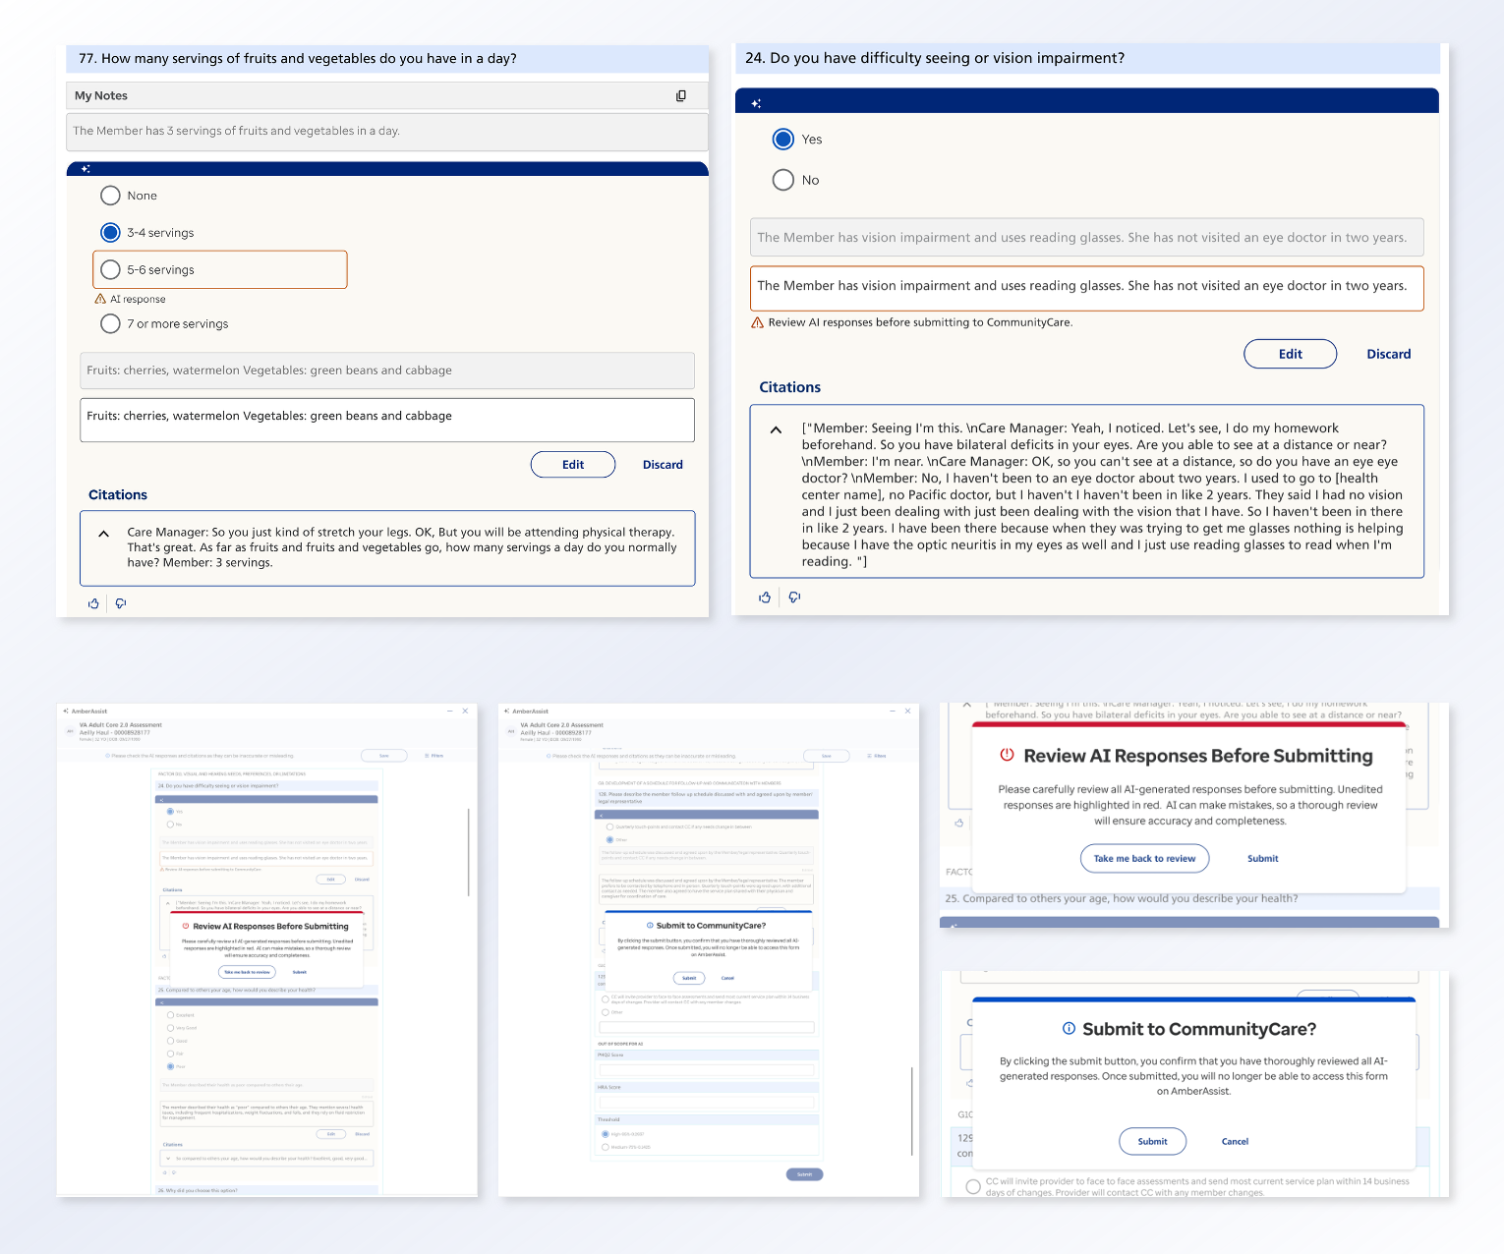Discard the AI response for fruits and vegetables
The height and width of the screenshot is (1254, 1504).
pyautogui.click(x=663, y=465)
